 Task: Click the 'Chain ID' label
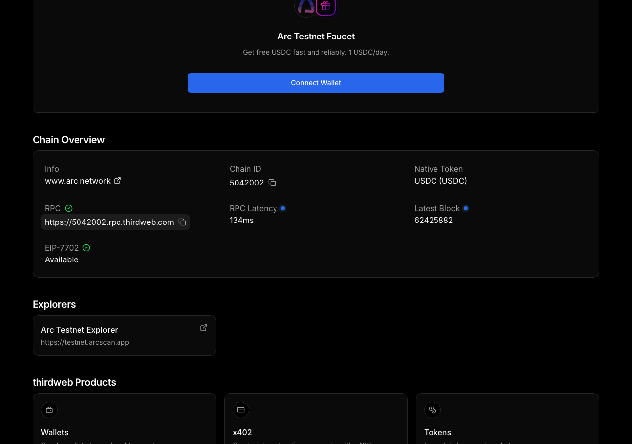(245, 169)
